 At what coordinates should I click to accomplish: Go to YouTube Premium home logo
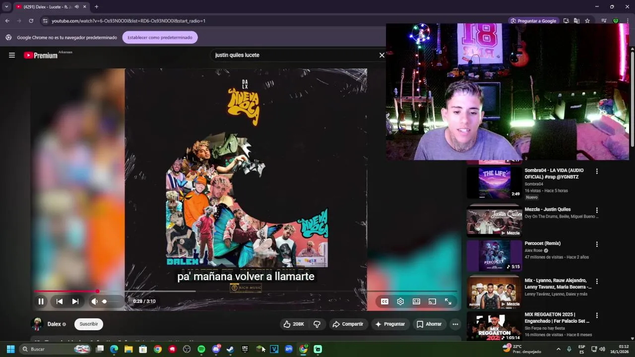coord(41,55)
